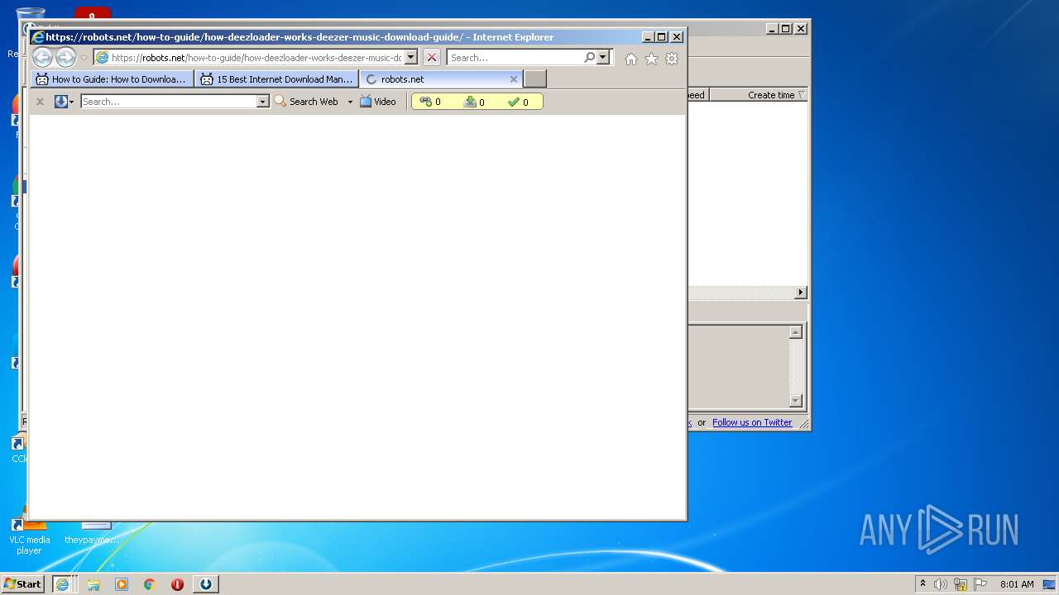Viewport: 1059px width, 595px height.
Task: Click the IE address bar URL field
Action: [x=256, y=58]
